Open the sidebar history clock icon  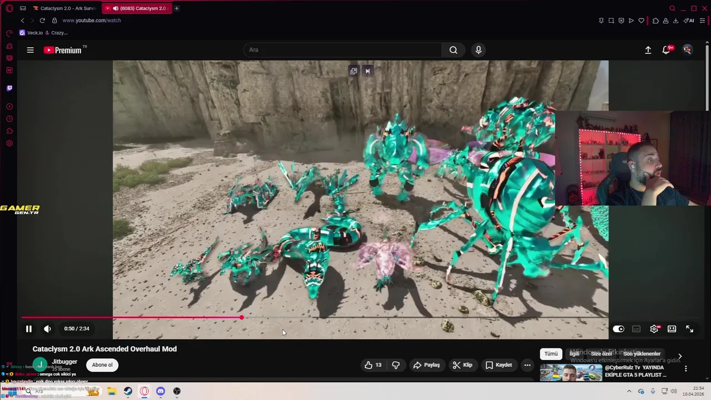pyautogui.click(x=9, y=119)
